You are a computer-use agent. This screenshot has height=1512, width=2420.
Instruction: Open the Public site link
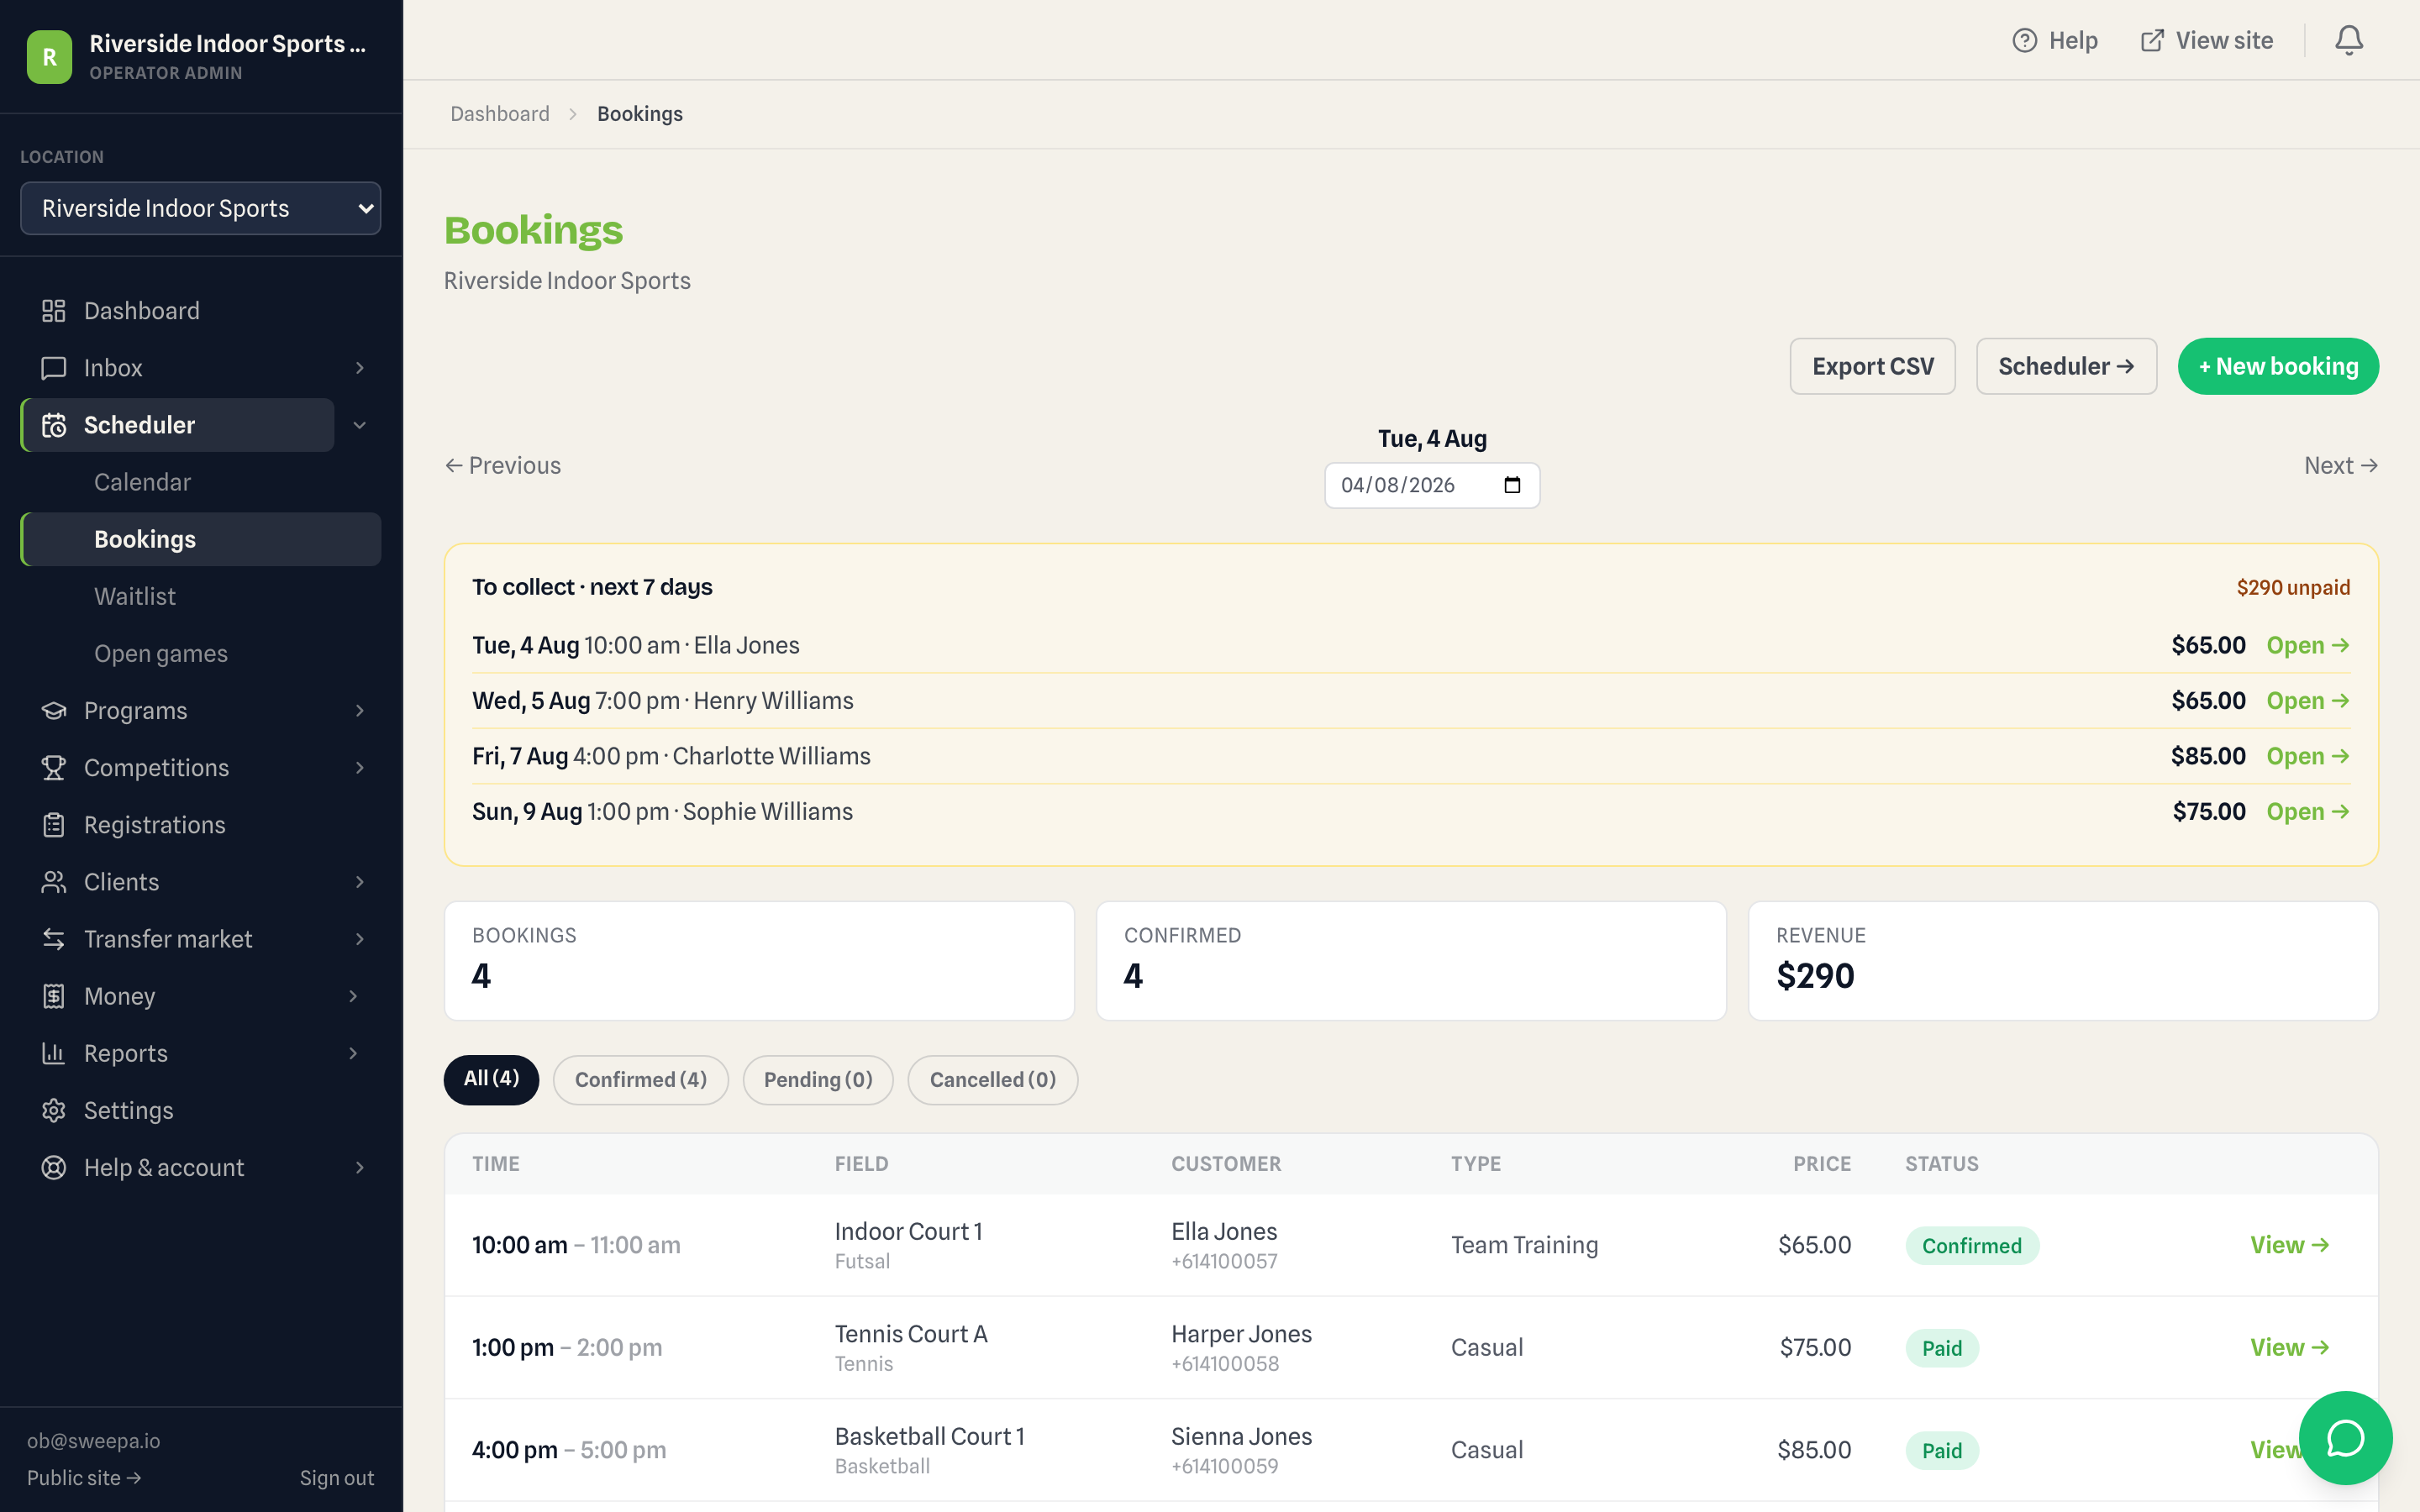[84, 1477]
